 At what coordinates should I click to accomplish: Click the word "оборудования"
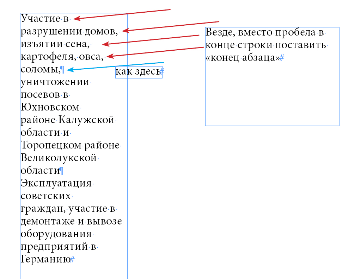click(x=56, y=234)
